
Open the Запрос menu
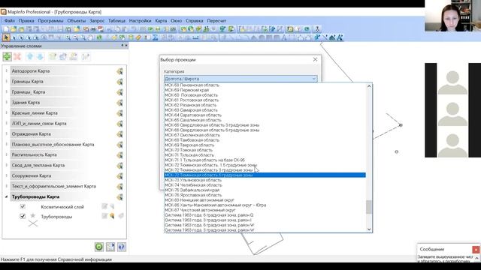pos(97,20)
